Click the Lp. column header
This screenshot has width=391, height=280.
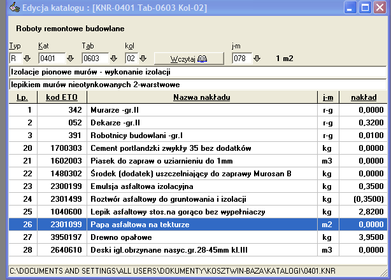point(23,97)
